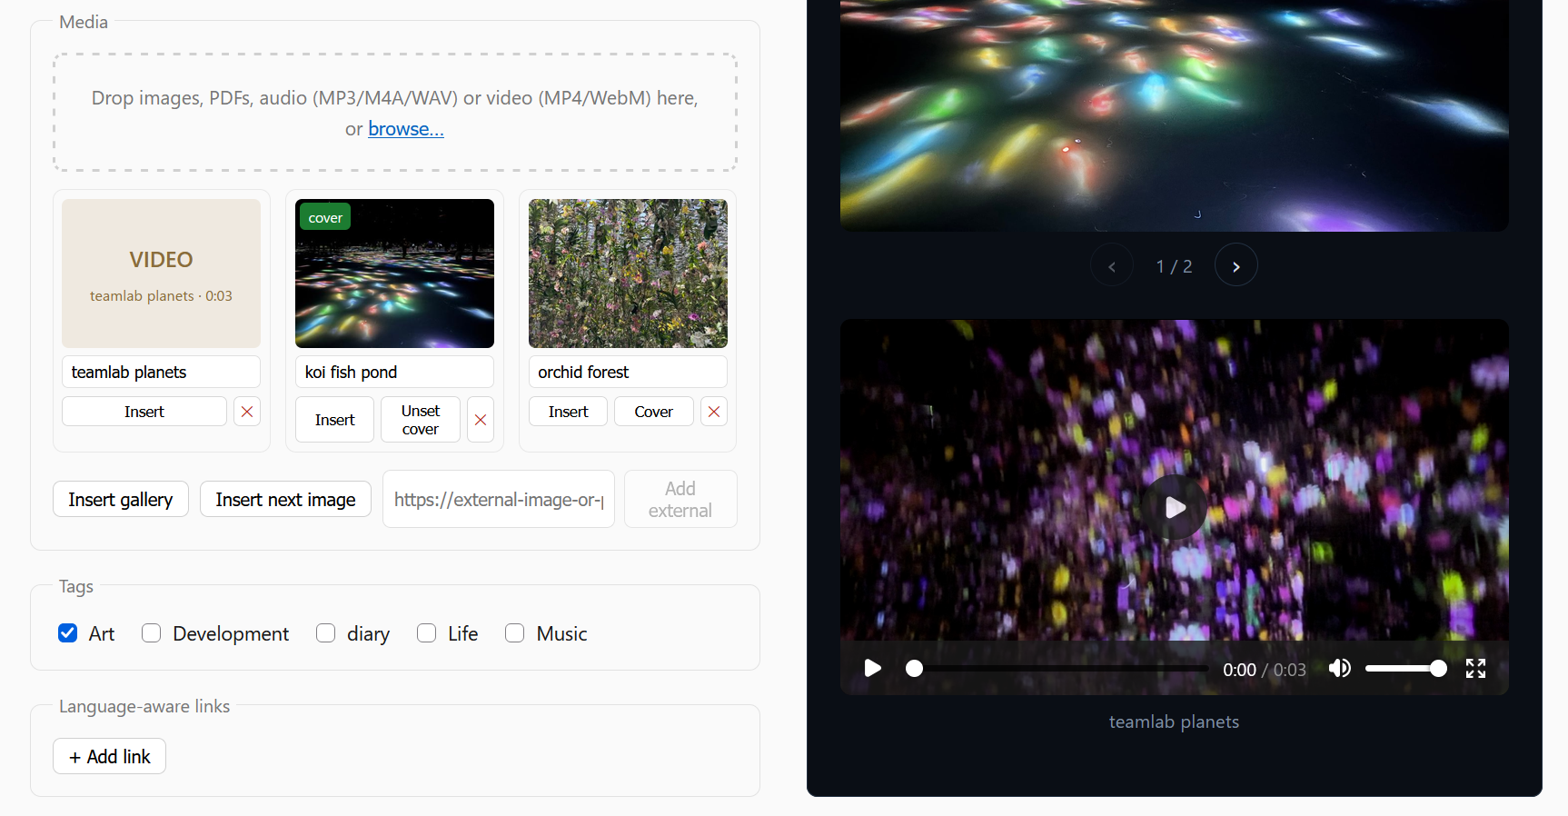Insert the orchid forest image

pyautogui.click(x=568, y=412)
